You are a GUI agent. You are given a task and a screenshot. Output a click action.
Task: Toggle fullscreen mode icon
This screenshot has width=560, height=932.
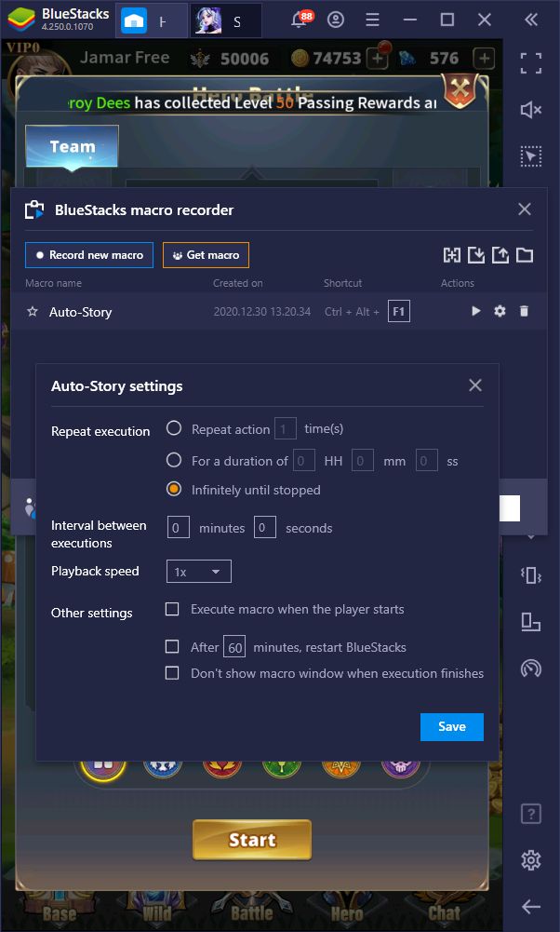pyautogui.click(x=531, y=63)
